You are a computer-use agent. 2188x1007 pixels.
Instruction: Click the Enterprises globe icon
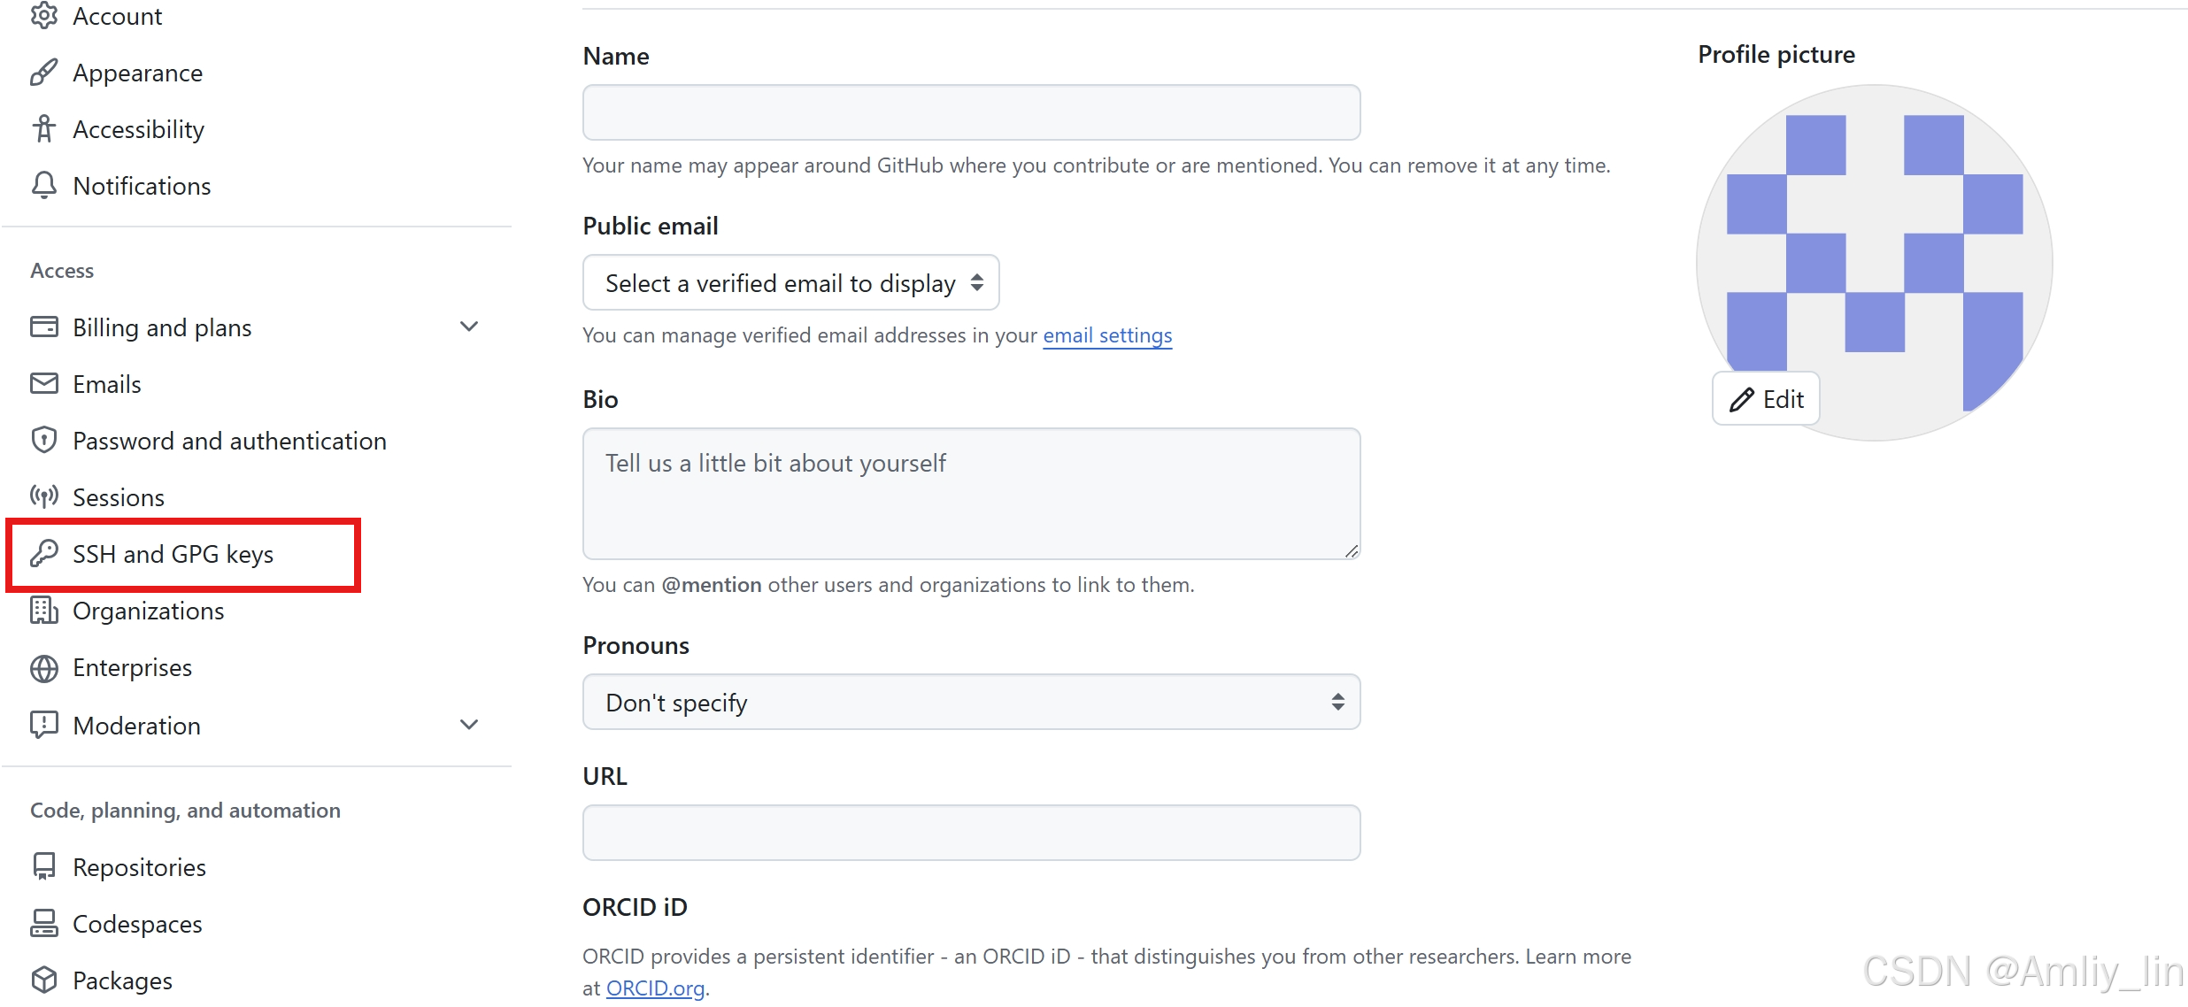pos(43,668)
